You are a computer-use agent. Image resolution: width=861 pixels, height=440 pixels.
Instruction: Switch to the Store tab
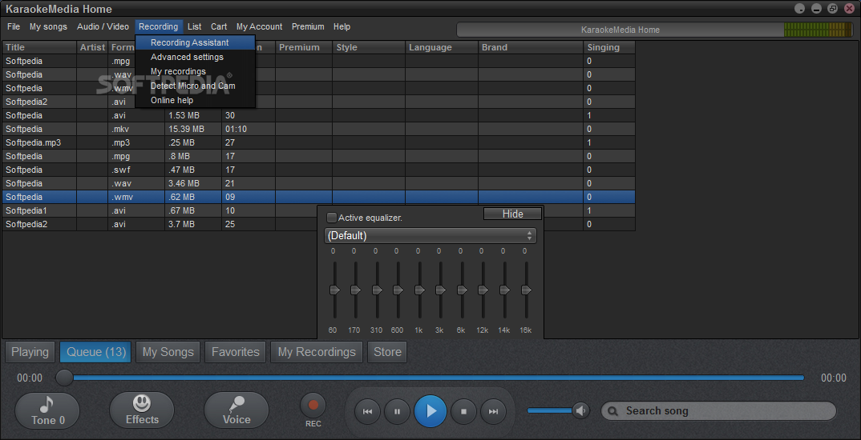[x=387, y=352]
